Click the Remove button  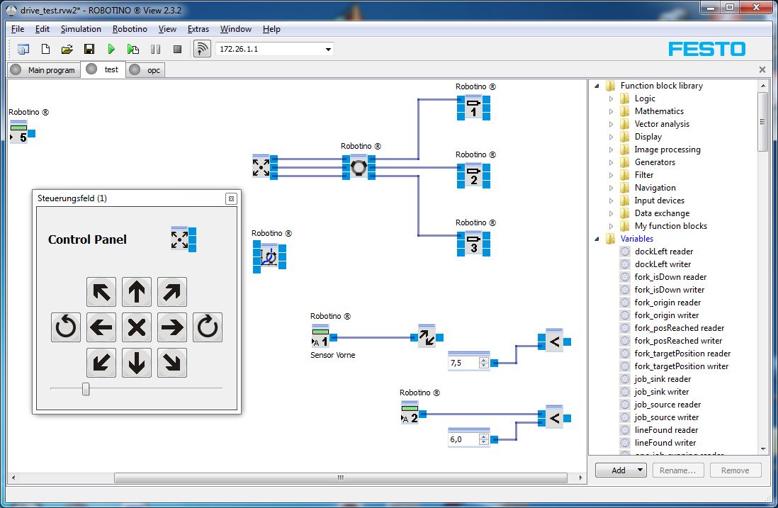(x=735, y=470)
